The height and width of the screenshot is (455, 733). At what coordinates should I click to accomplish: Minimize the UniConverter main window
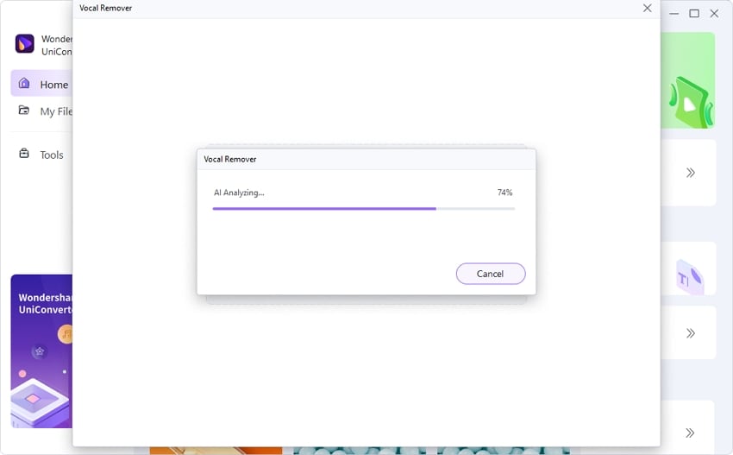tap(673, 14)
